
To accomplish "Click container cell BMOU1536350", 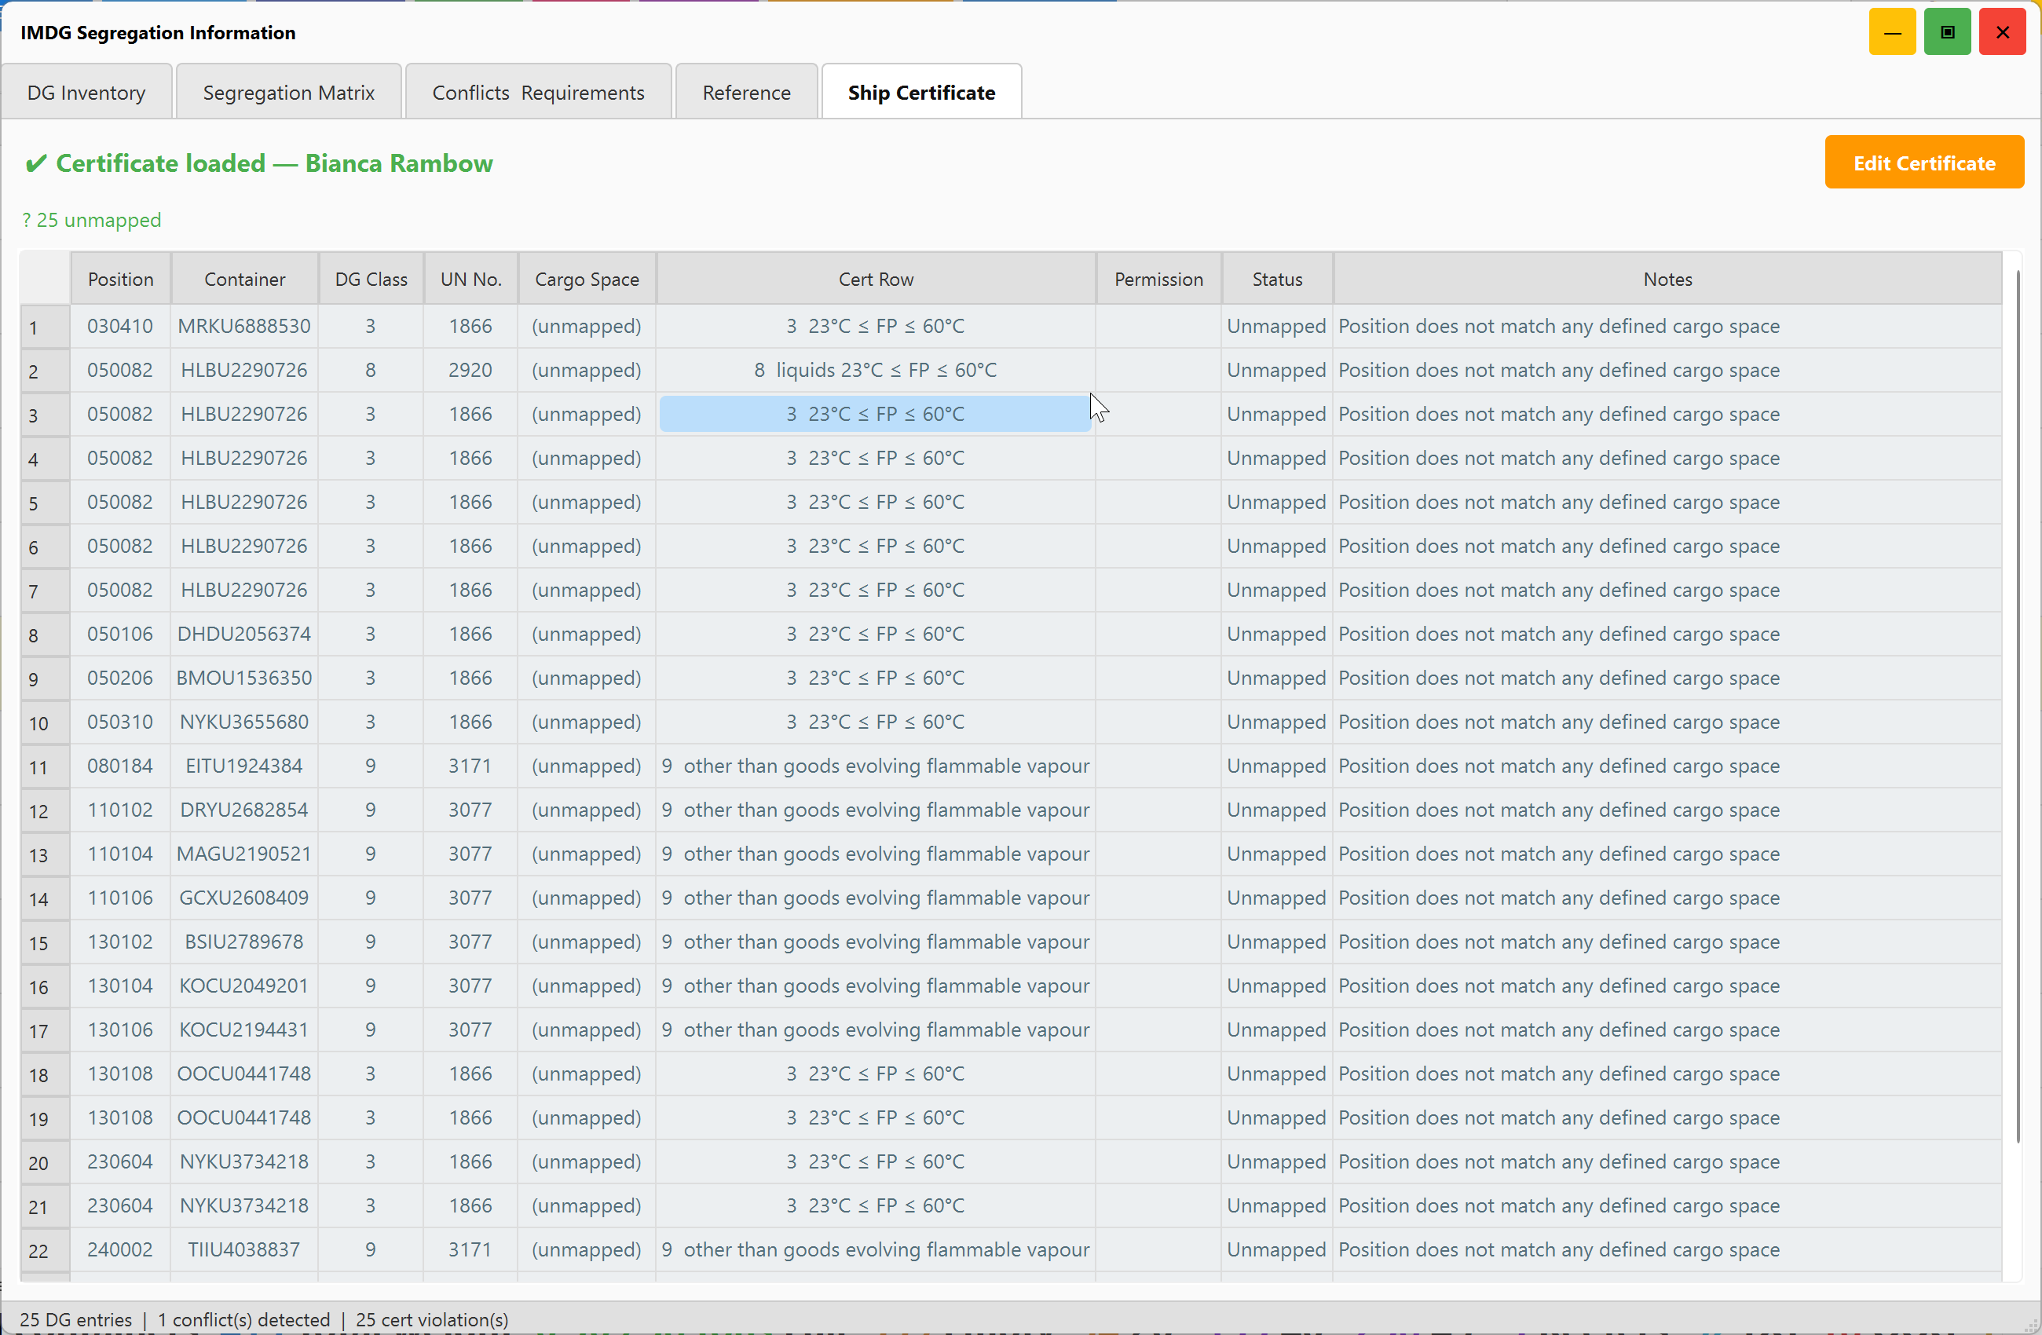I will pyautogui.click(x=244, y=678).
